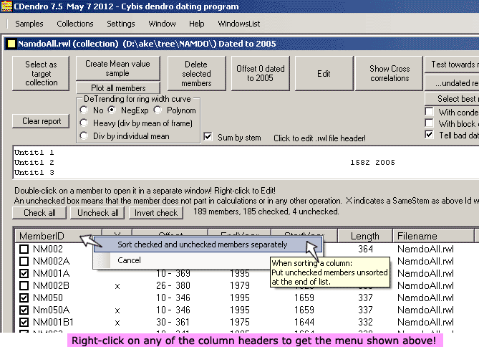
Task: Open the Collections menu
Action: [75, 24]
